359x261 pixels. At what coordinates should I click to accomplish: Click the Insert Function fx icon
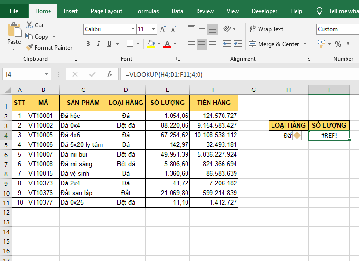[x=110, y=74]
